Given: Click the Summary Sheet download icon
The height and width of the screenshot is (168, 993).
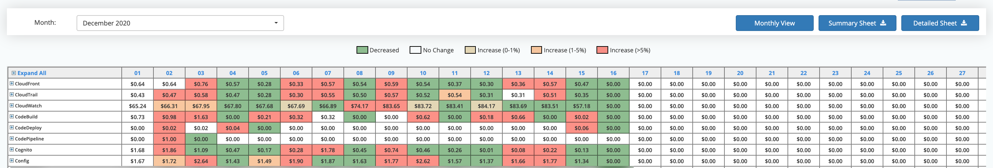Looking at the screenshot, I should click(883, 23).
